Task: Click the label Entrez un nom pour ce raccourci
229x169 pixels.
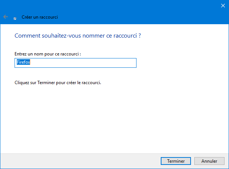Action: pyautogui.click(x=48, y=54)
